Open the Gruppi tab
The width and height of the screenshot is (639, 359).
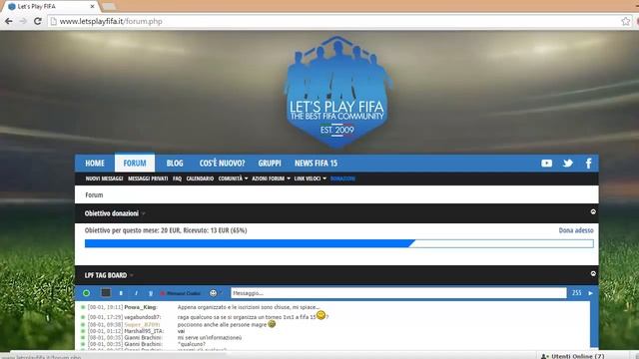tap(270, 164)
